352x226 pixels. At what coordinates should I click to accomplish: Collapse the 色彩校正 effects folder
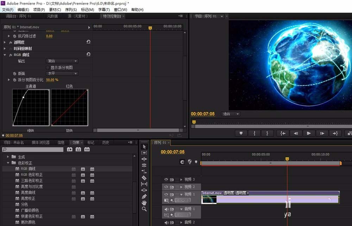click(x=8, y=163)
